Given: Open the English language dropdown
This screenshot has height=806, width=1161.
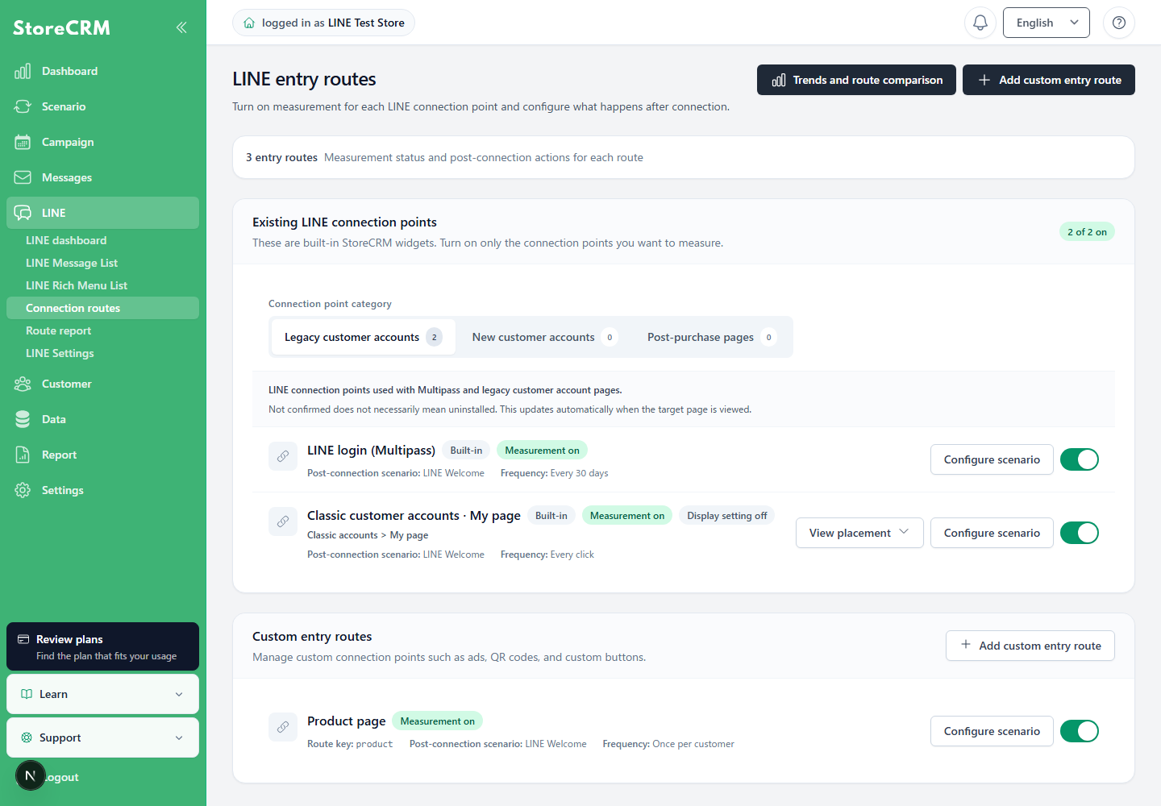Looking at the screenshot, I should (1047, 23).
